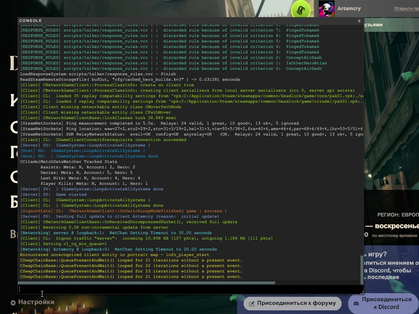Click 'NetChan Setting Timeout to 30.00 seconds' line
The height and width of the screenshot is (314, 419).
[x=116, y=233]
